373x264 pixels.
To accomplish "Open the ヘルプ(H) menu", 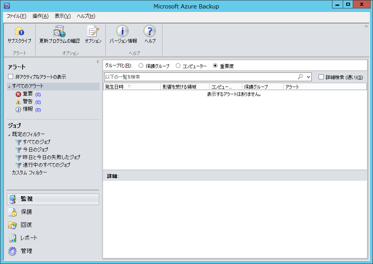I will pos(86,16).
